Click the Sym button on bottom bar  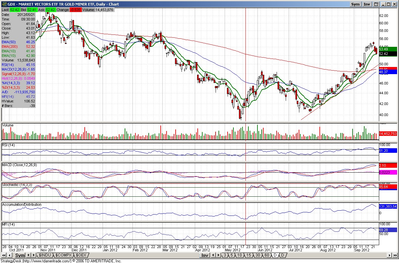pyautogui.click(x=20, y=255)
